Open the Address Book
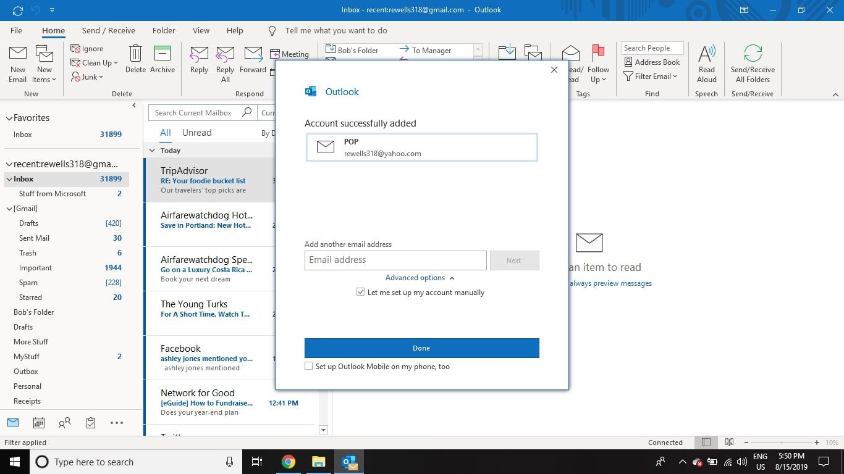Screen dimensions: 844x474 (652, 62)
